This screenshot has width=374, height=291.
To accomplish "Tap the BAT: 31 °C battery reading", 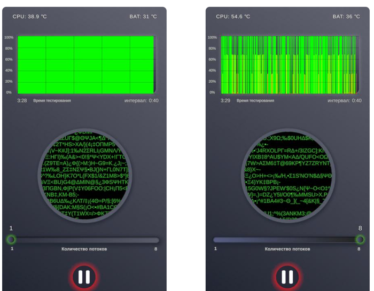I will pos(143,17).
